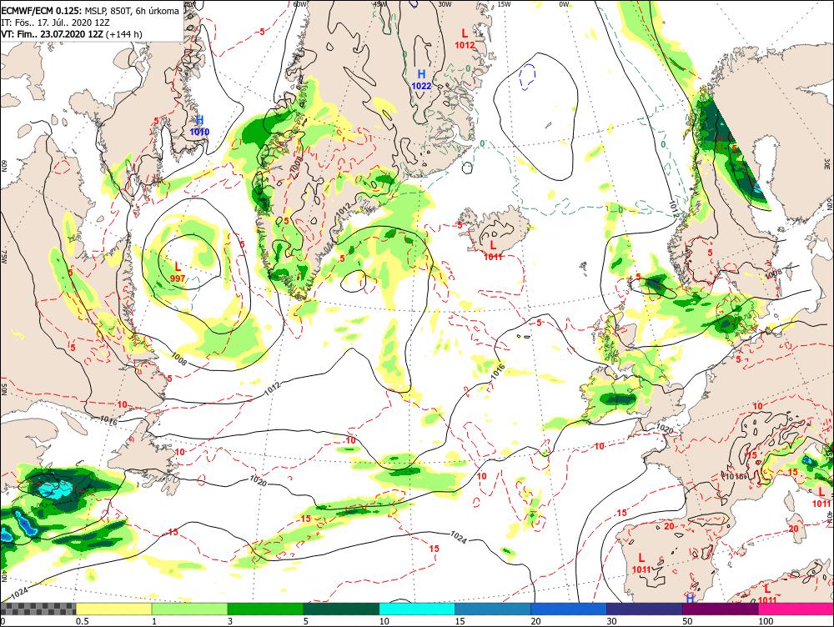The width and height of the screenshot is (834, 627).
Task: Select the 'L 1011' low over Iceland
Action: point(493,251)
